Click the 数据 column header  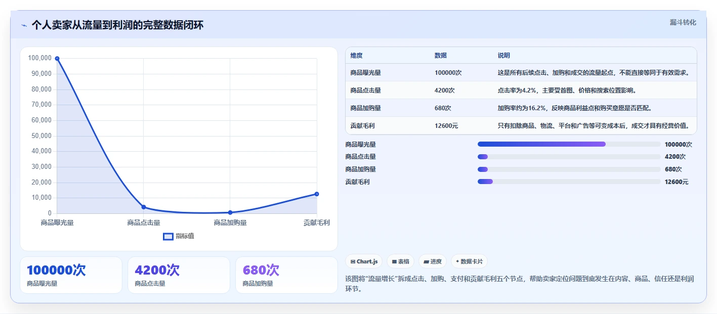[x=441, y=56]
